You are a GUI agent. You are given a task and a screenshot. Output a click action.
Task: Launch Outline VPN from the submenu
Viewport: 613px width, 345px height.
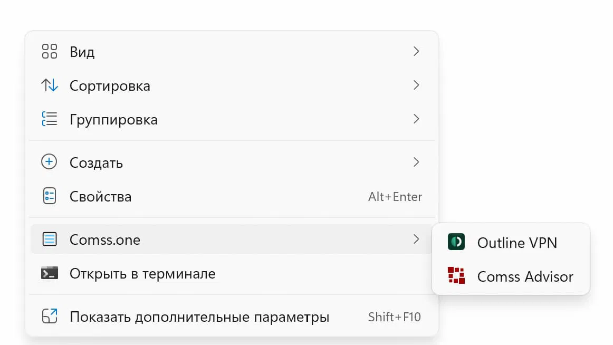pyautogui.click(x=516, y=243)
